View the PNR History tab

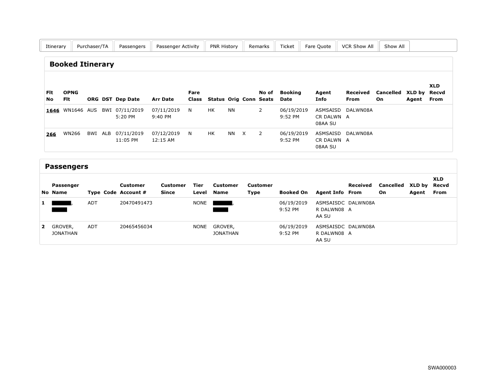click(224, 46)
